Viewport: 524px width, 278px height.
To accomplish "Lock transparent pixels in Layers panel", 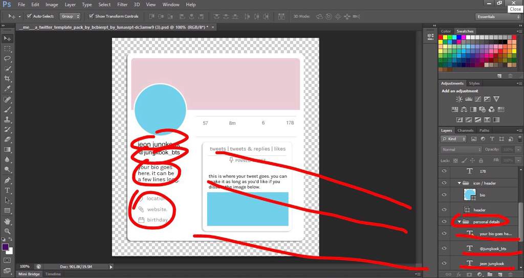I will pos(455,160).
